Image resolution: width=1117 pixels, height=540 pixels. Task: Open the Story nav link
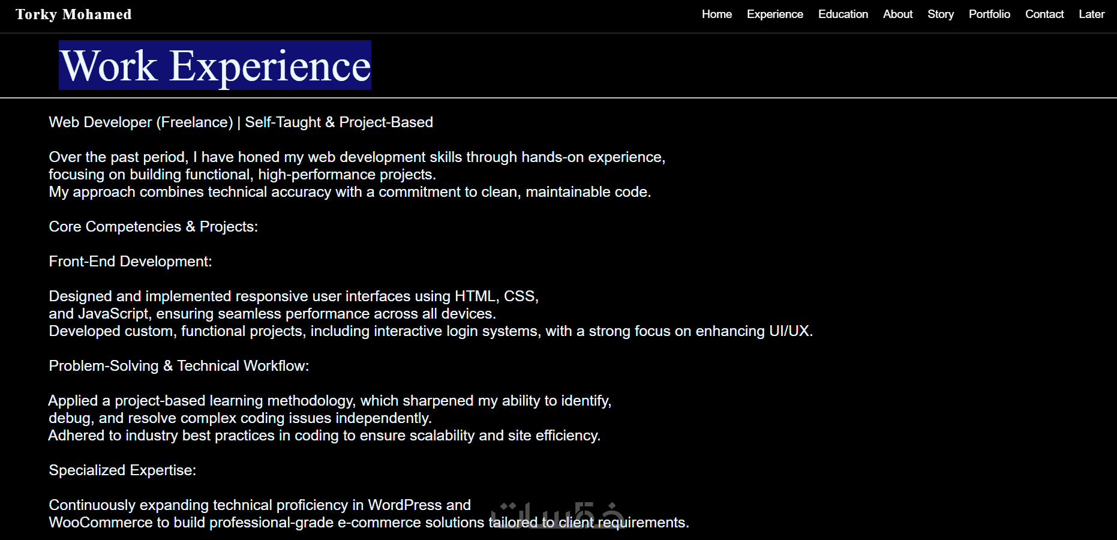pos(941,14)
